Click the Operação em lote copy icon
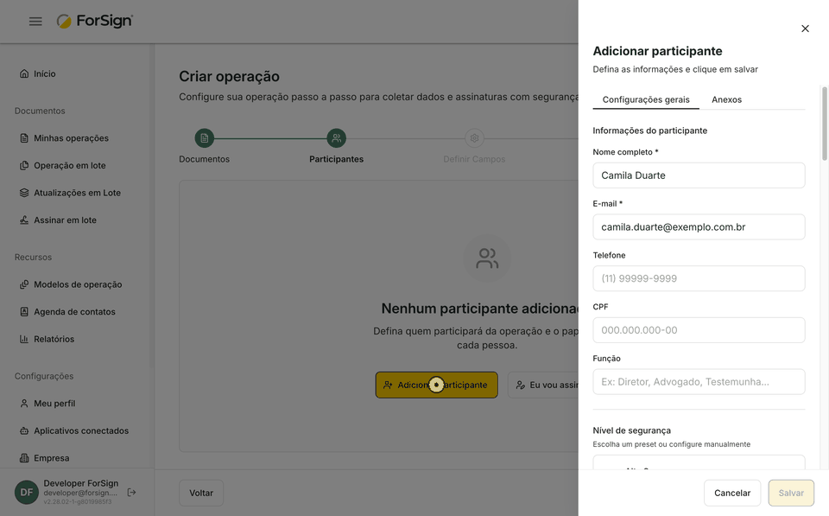This screenshot has width=829, height=516. point(24,166)
